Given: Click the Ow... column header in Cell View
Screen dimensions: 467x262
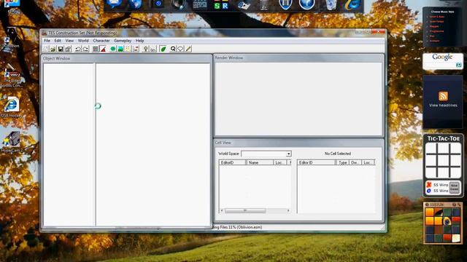Looking at the screenshot, I should [355, 162].
